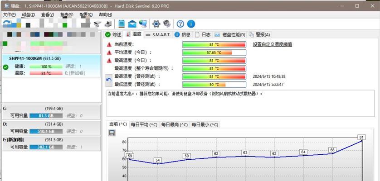Open the 磁盘(Z) menu

coord(29,14)
